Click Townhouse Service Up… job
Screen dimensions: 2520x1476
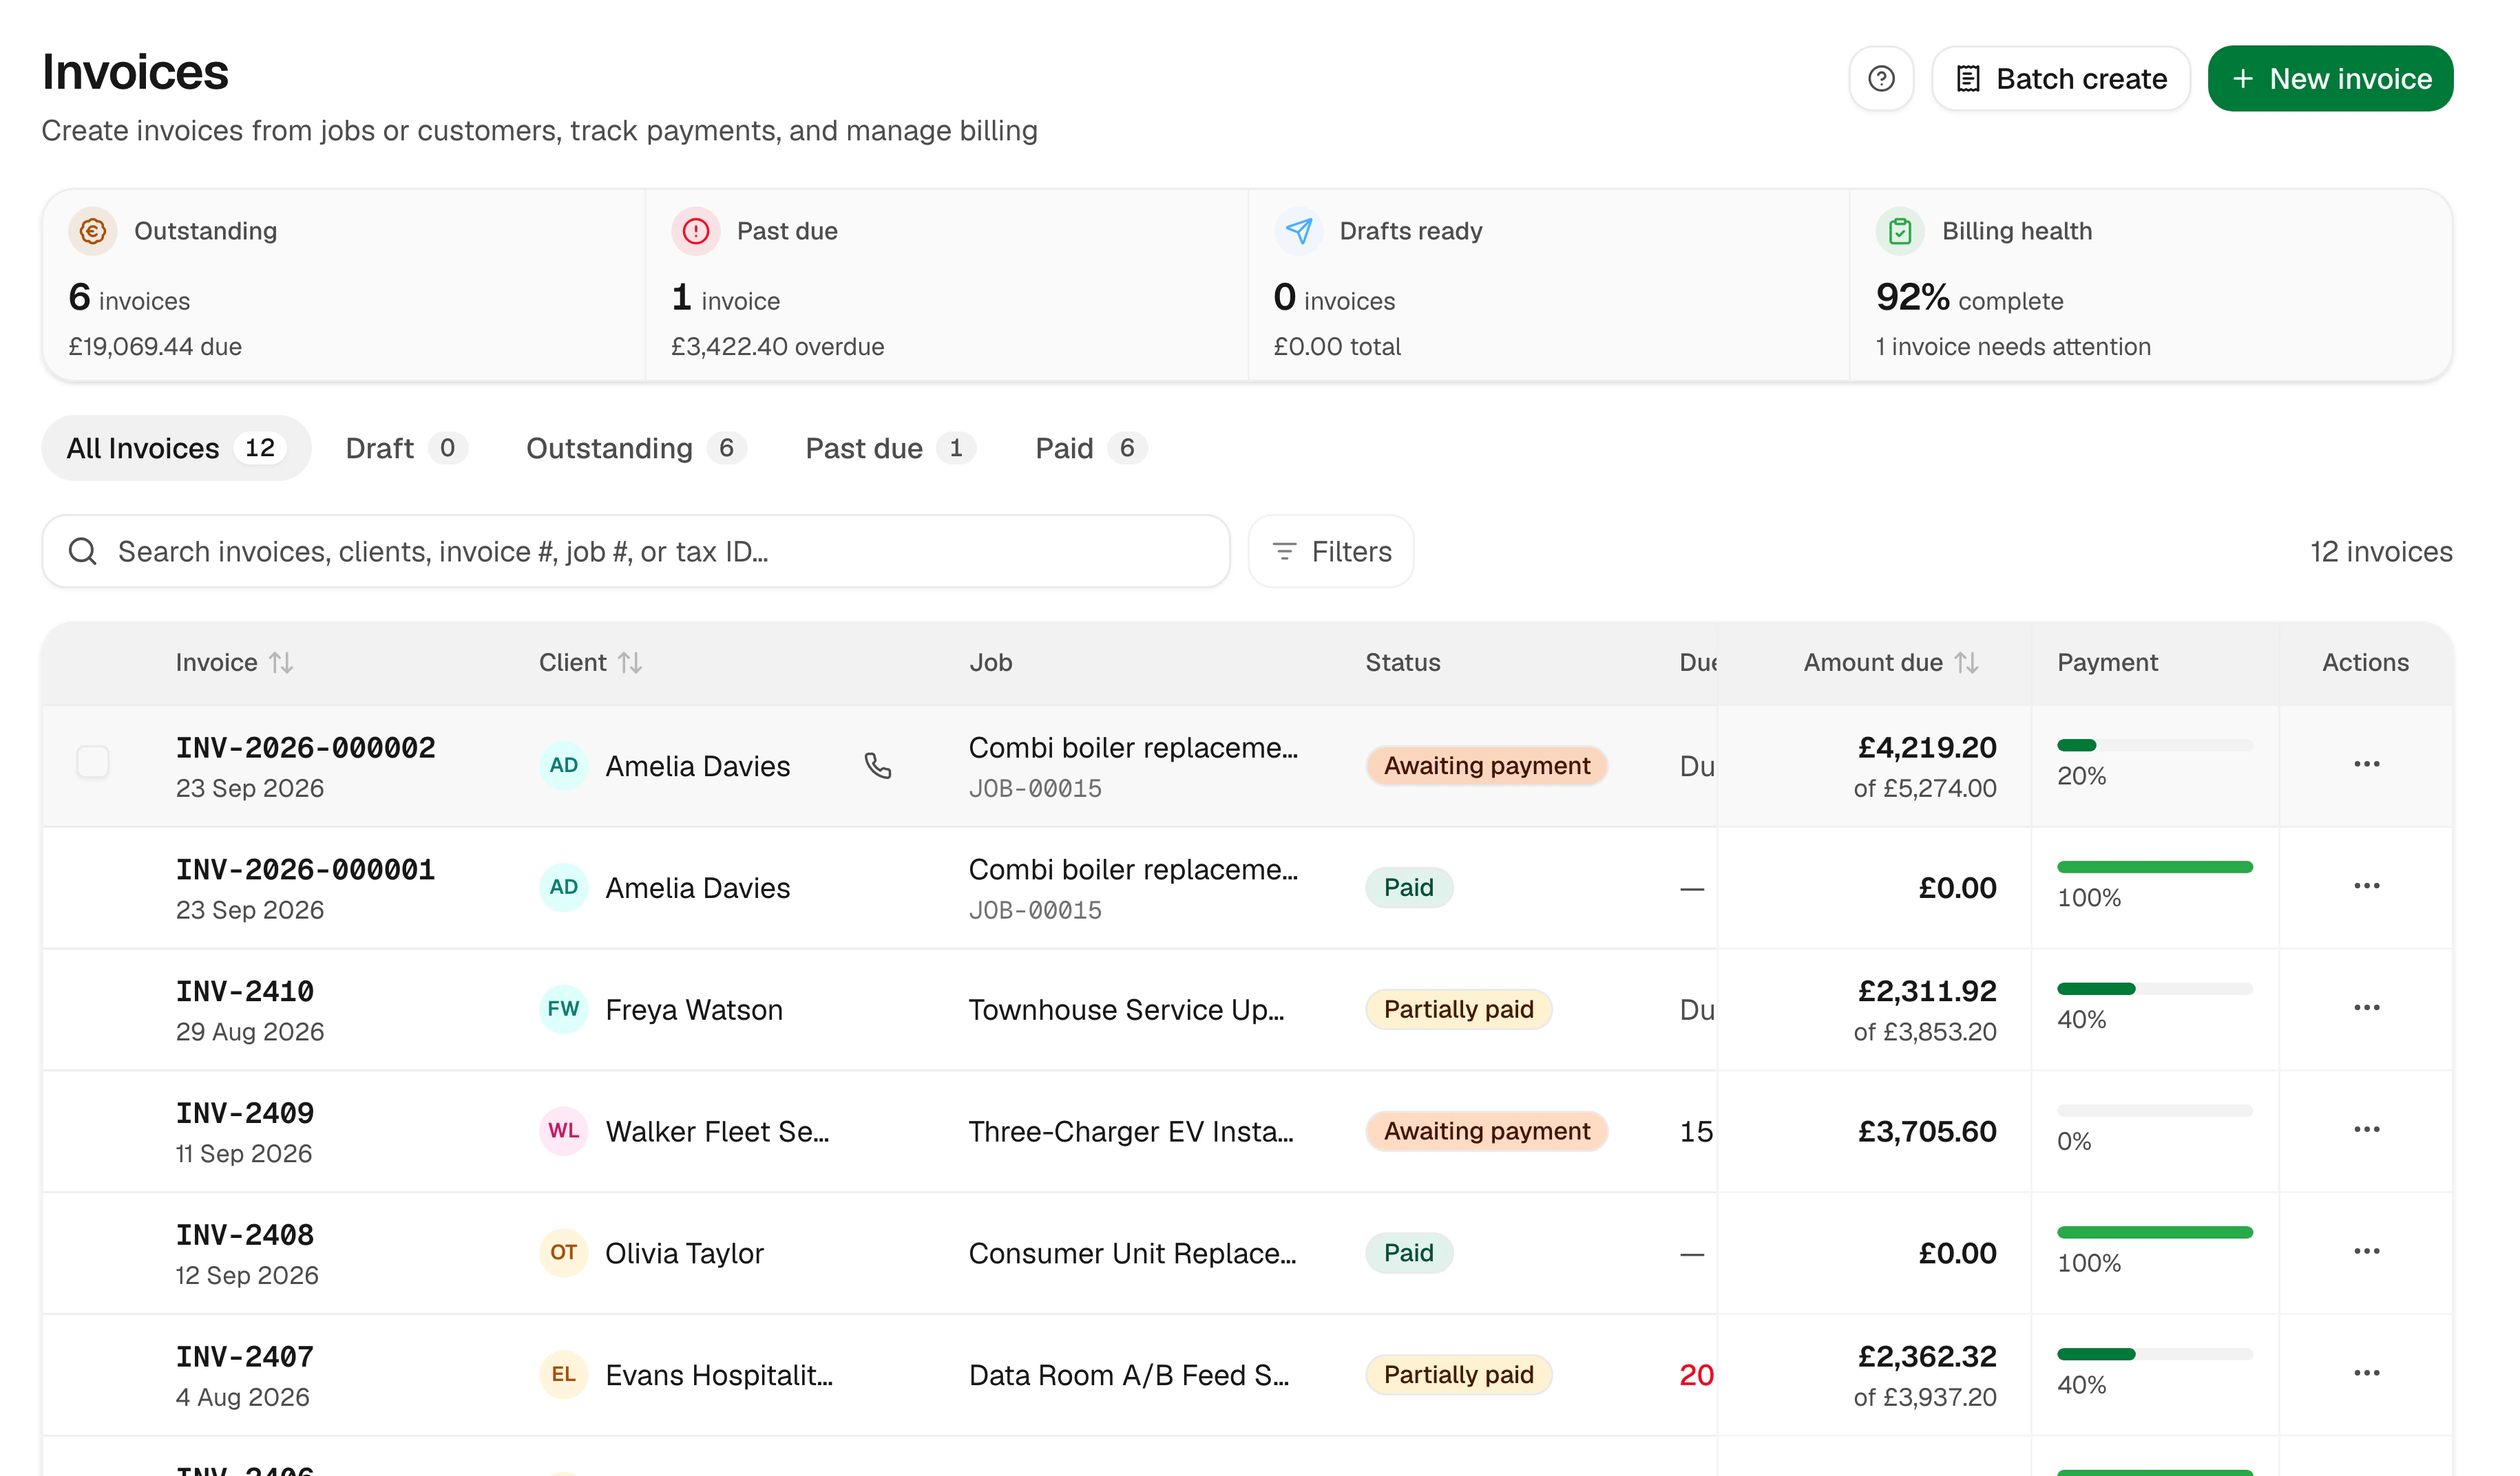click(x=1126, y=1009)
